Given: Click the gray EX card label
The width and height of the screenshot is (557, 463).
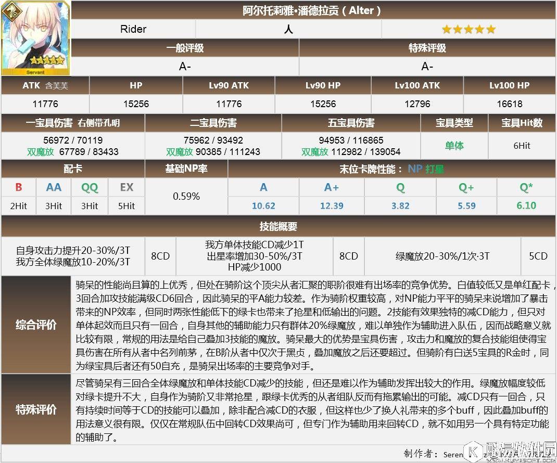Looking at the screenshot, I should point(126,187).
